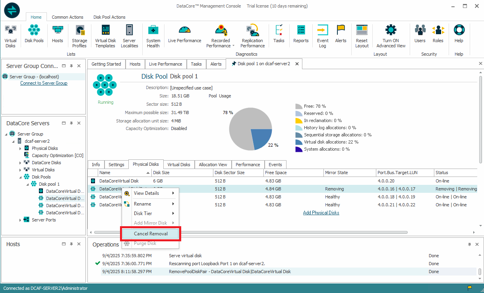Click the Reset Layout icon
This screenshot has width=484, height=293.
(362, 36)
